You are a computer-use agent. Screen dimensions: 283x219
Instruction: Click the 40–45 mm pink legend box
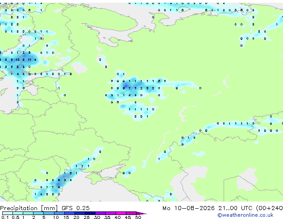[121, 213]
